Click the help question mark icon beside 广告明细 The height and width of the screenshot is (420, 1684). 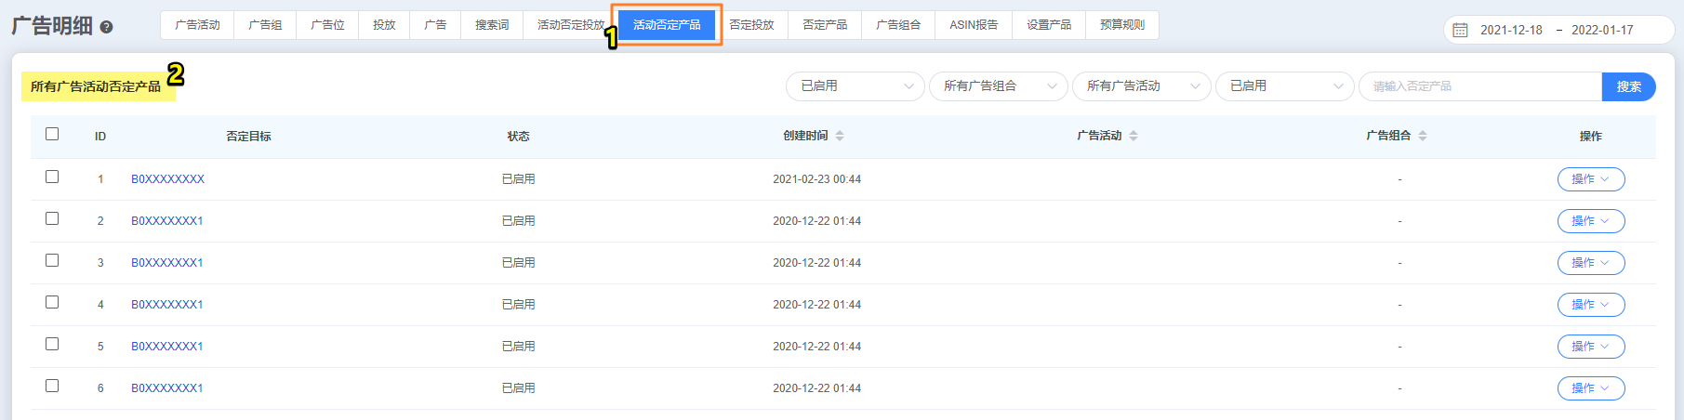106,27
